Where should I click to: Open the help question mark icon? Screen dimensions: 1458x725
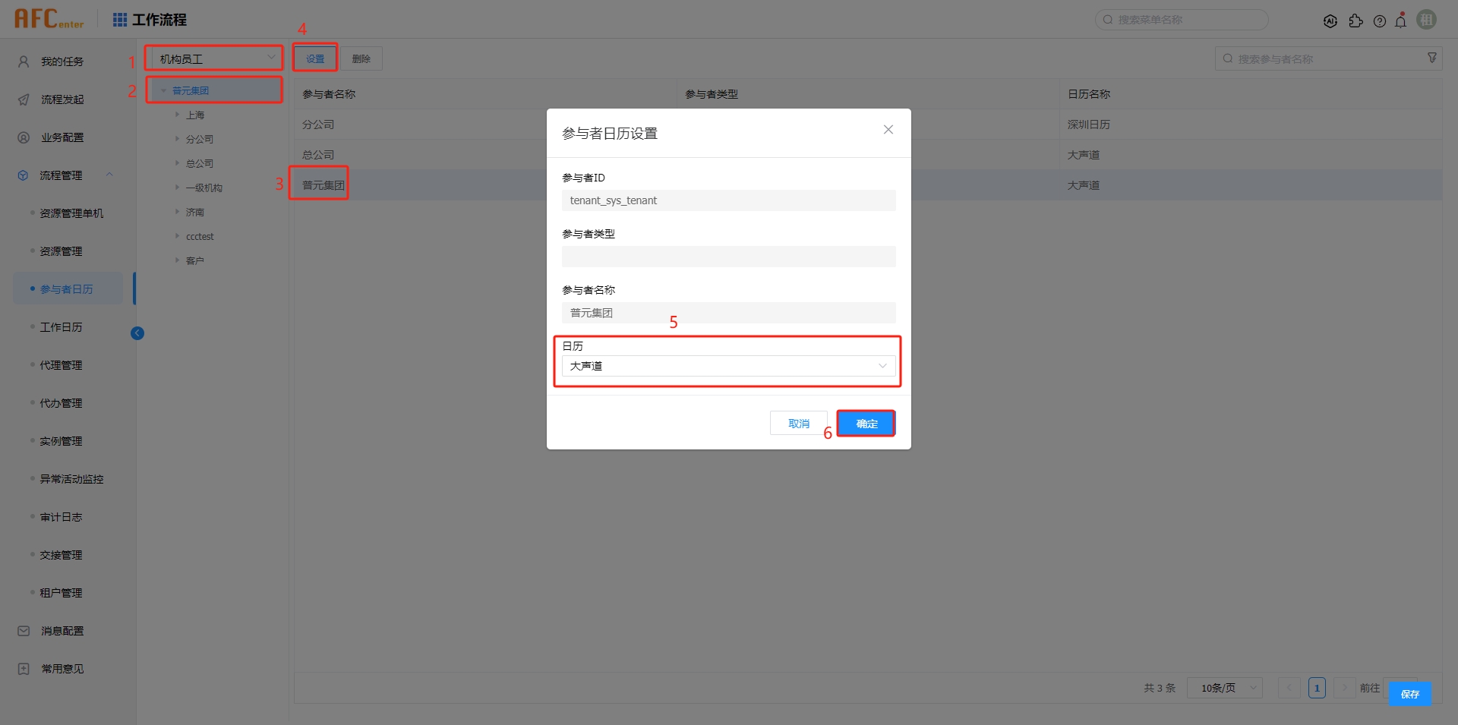[1380, 21]
